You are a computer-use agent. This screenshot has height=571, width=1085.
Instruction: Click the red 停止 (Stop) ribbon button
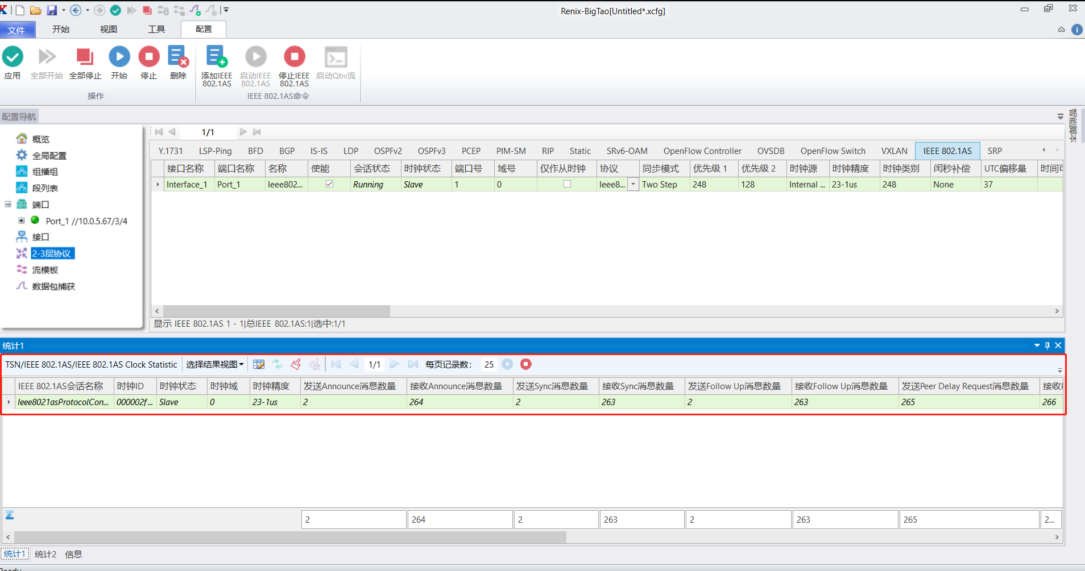point(149,63)
